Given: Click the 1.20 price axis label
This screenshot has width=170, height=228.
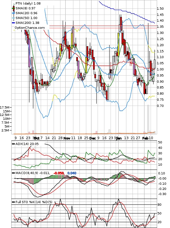Looking at the screenshot, I should [x=160, y=45].
